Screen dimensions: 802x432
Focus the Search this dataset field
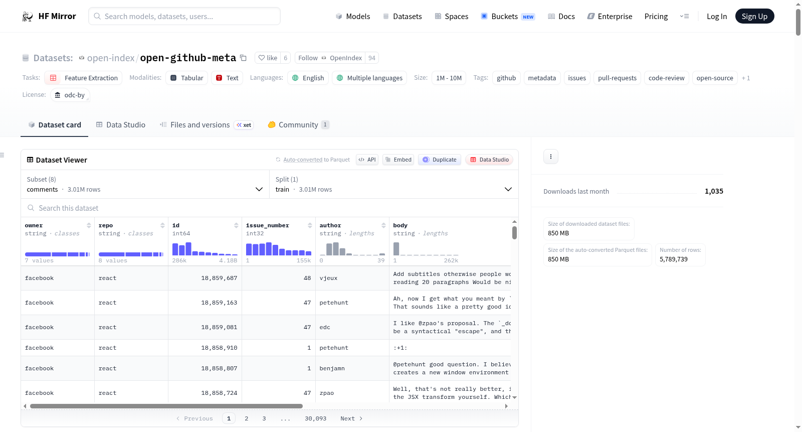[x=270, y=208]
